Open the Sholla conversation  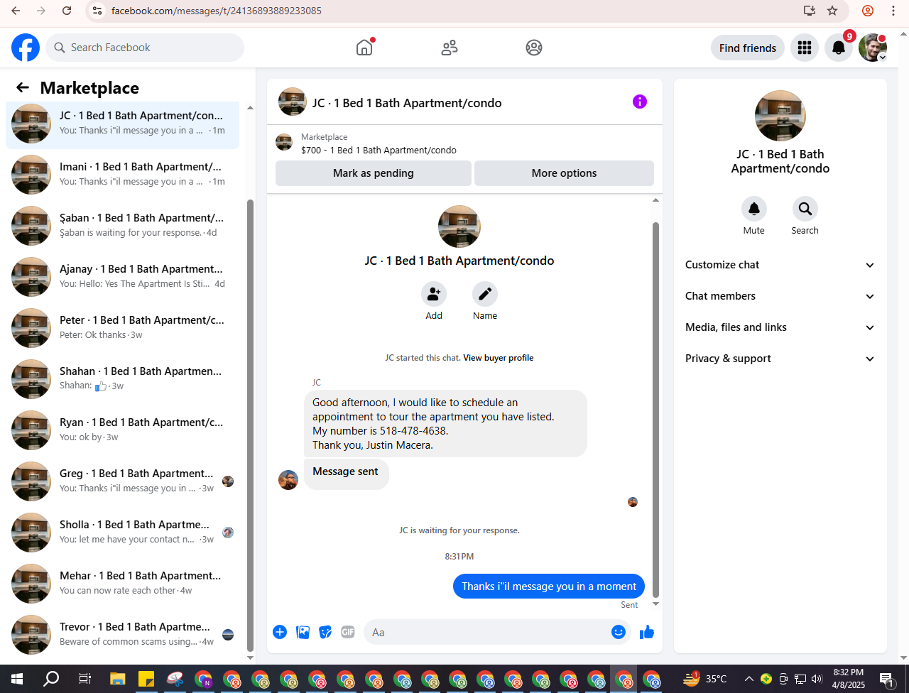(123, 533)
